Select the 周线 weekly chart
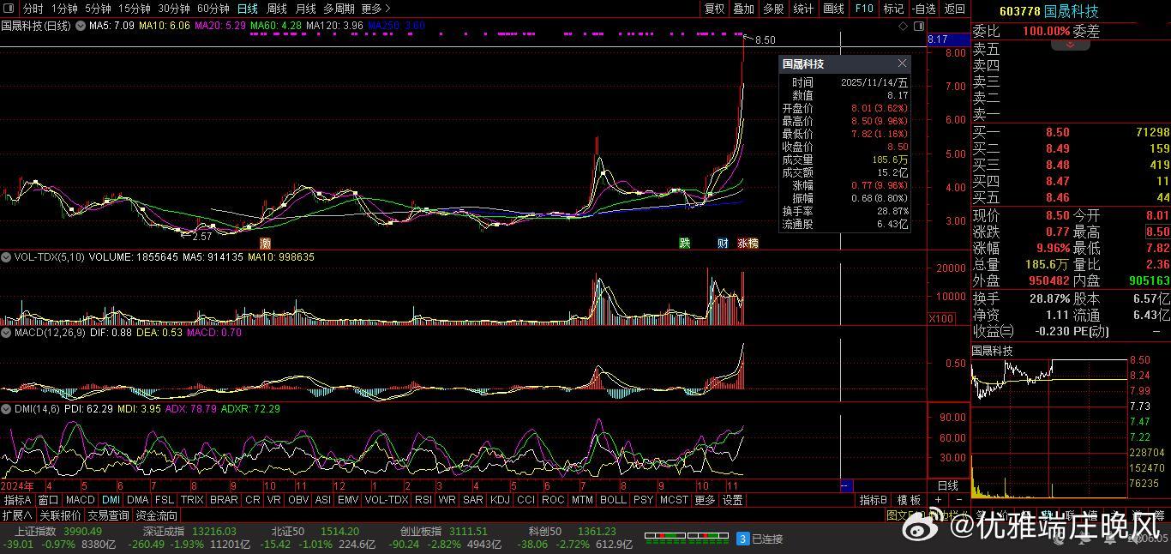This screenshot has height=554, width=1171. pyautogui.click(x=277, y=9)
